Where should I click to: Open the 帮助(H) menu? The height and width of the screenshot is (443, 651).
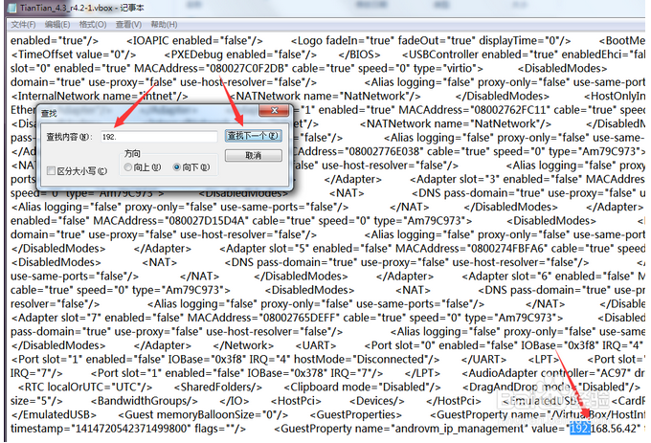pyautogui.click(x=164, y=25)
